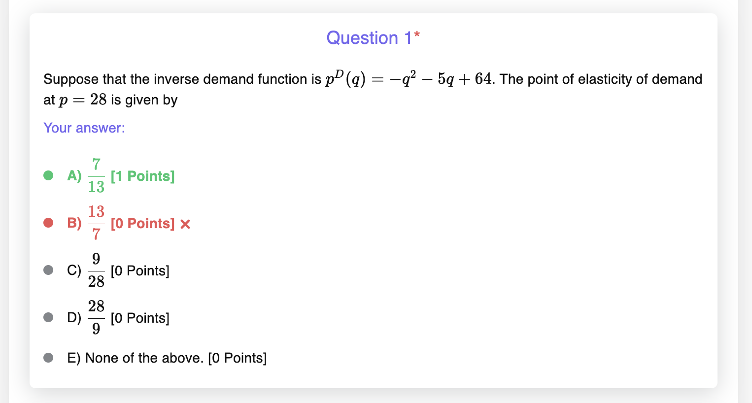Screen dimensions: 752x403
Task: Click the green filled indicator beside option A
Action: click(48, 175)
